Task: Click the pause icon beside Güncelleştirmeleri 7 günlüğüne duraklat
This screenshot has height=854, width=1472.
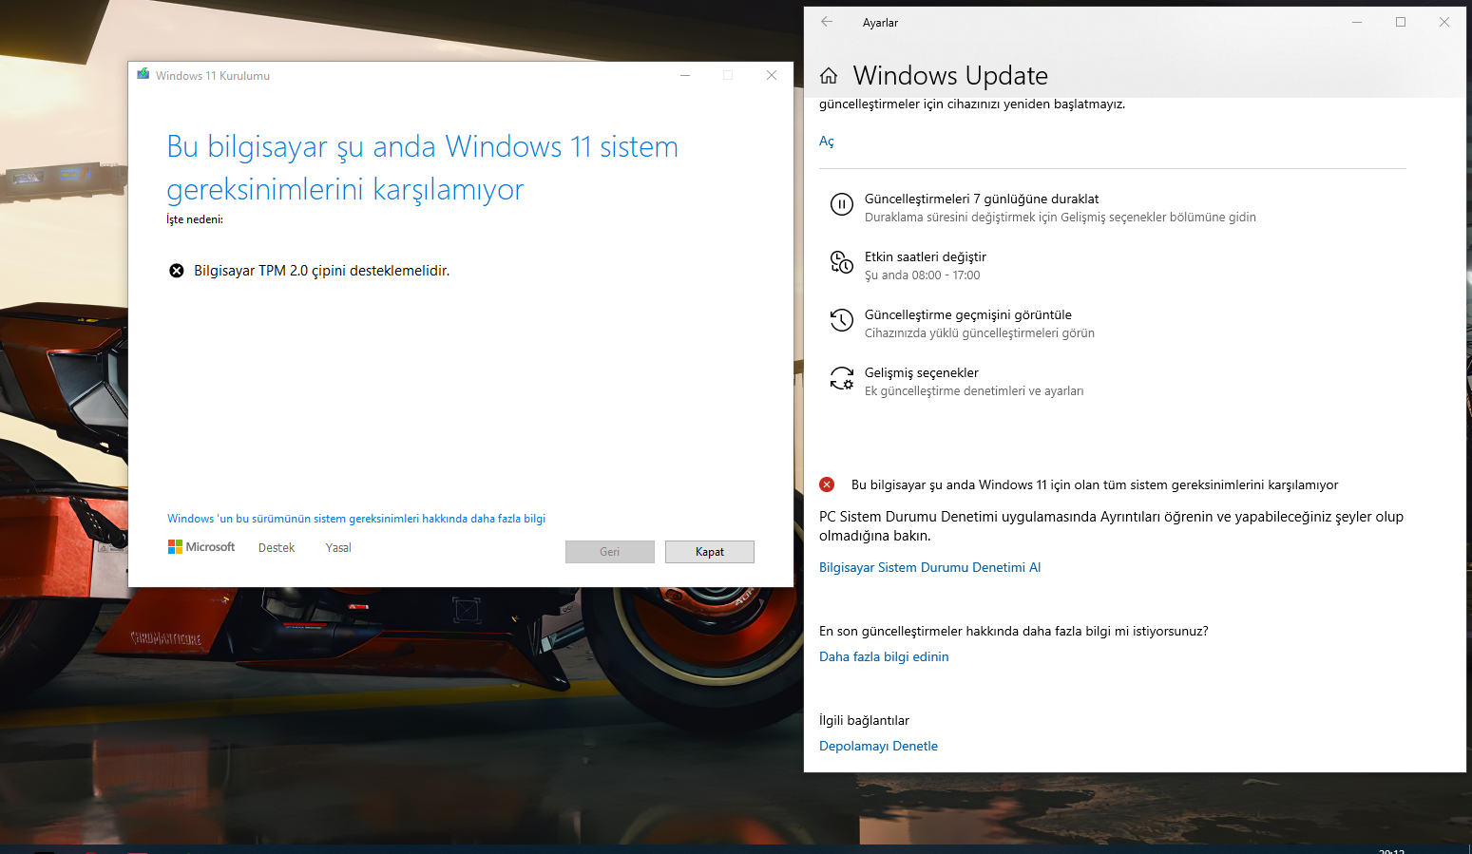Action: [842, 204]
